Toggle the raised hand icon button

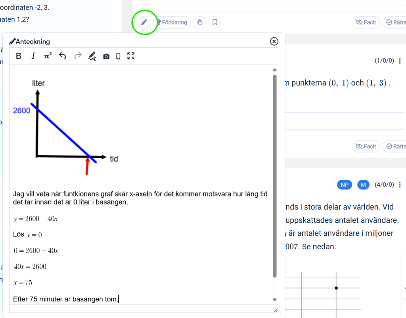coord(200,22)
